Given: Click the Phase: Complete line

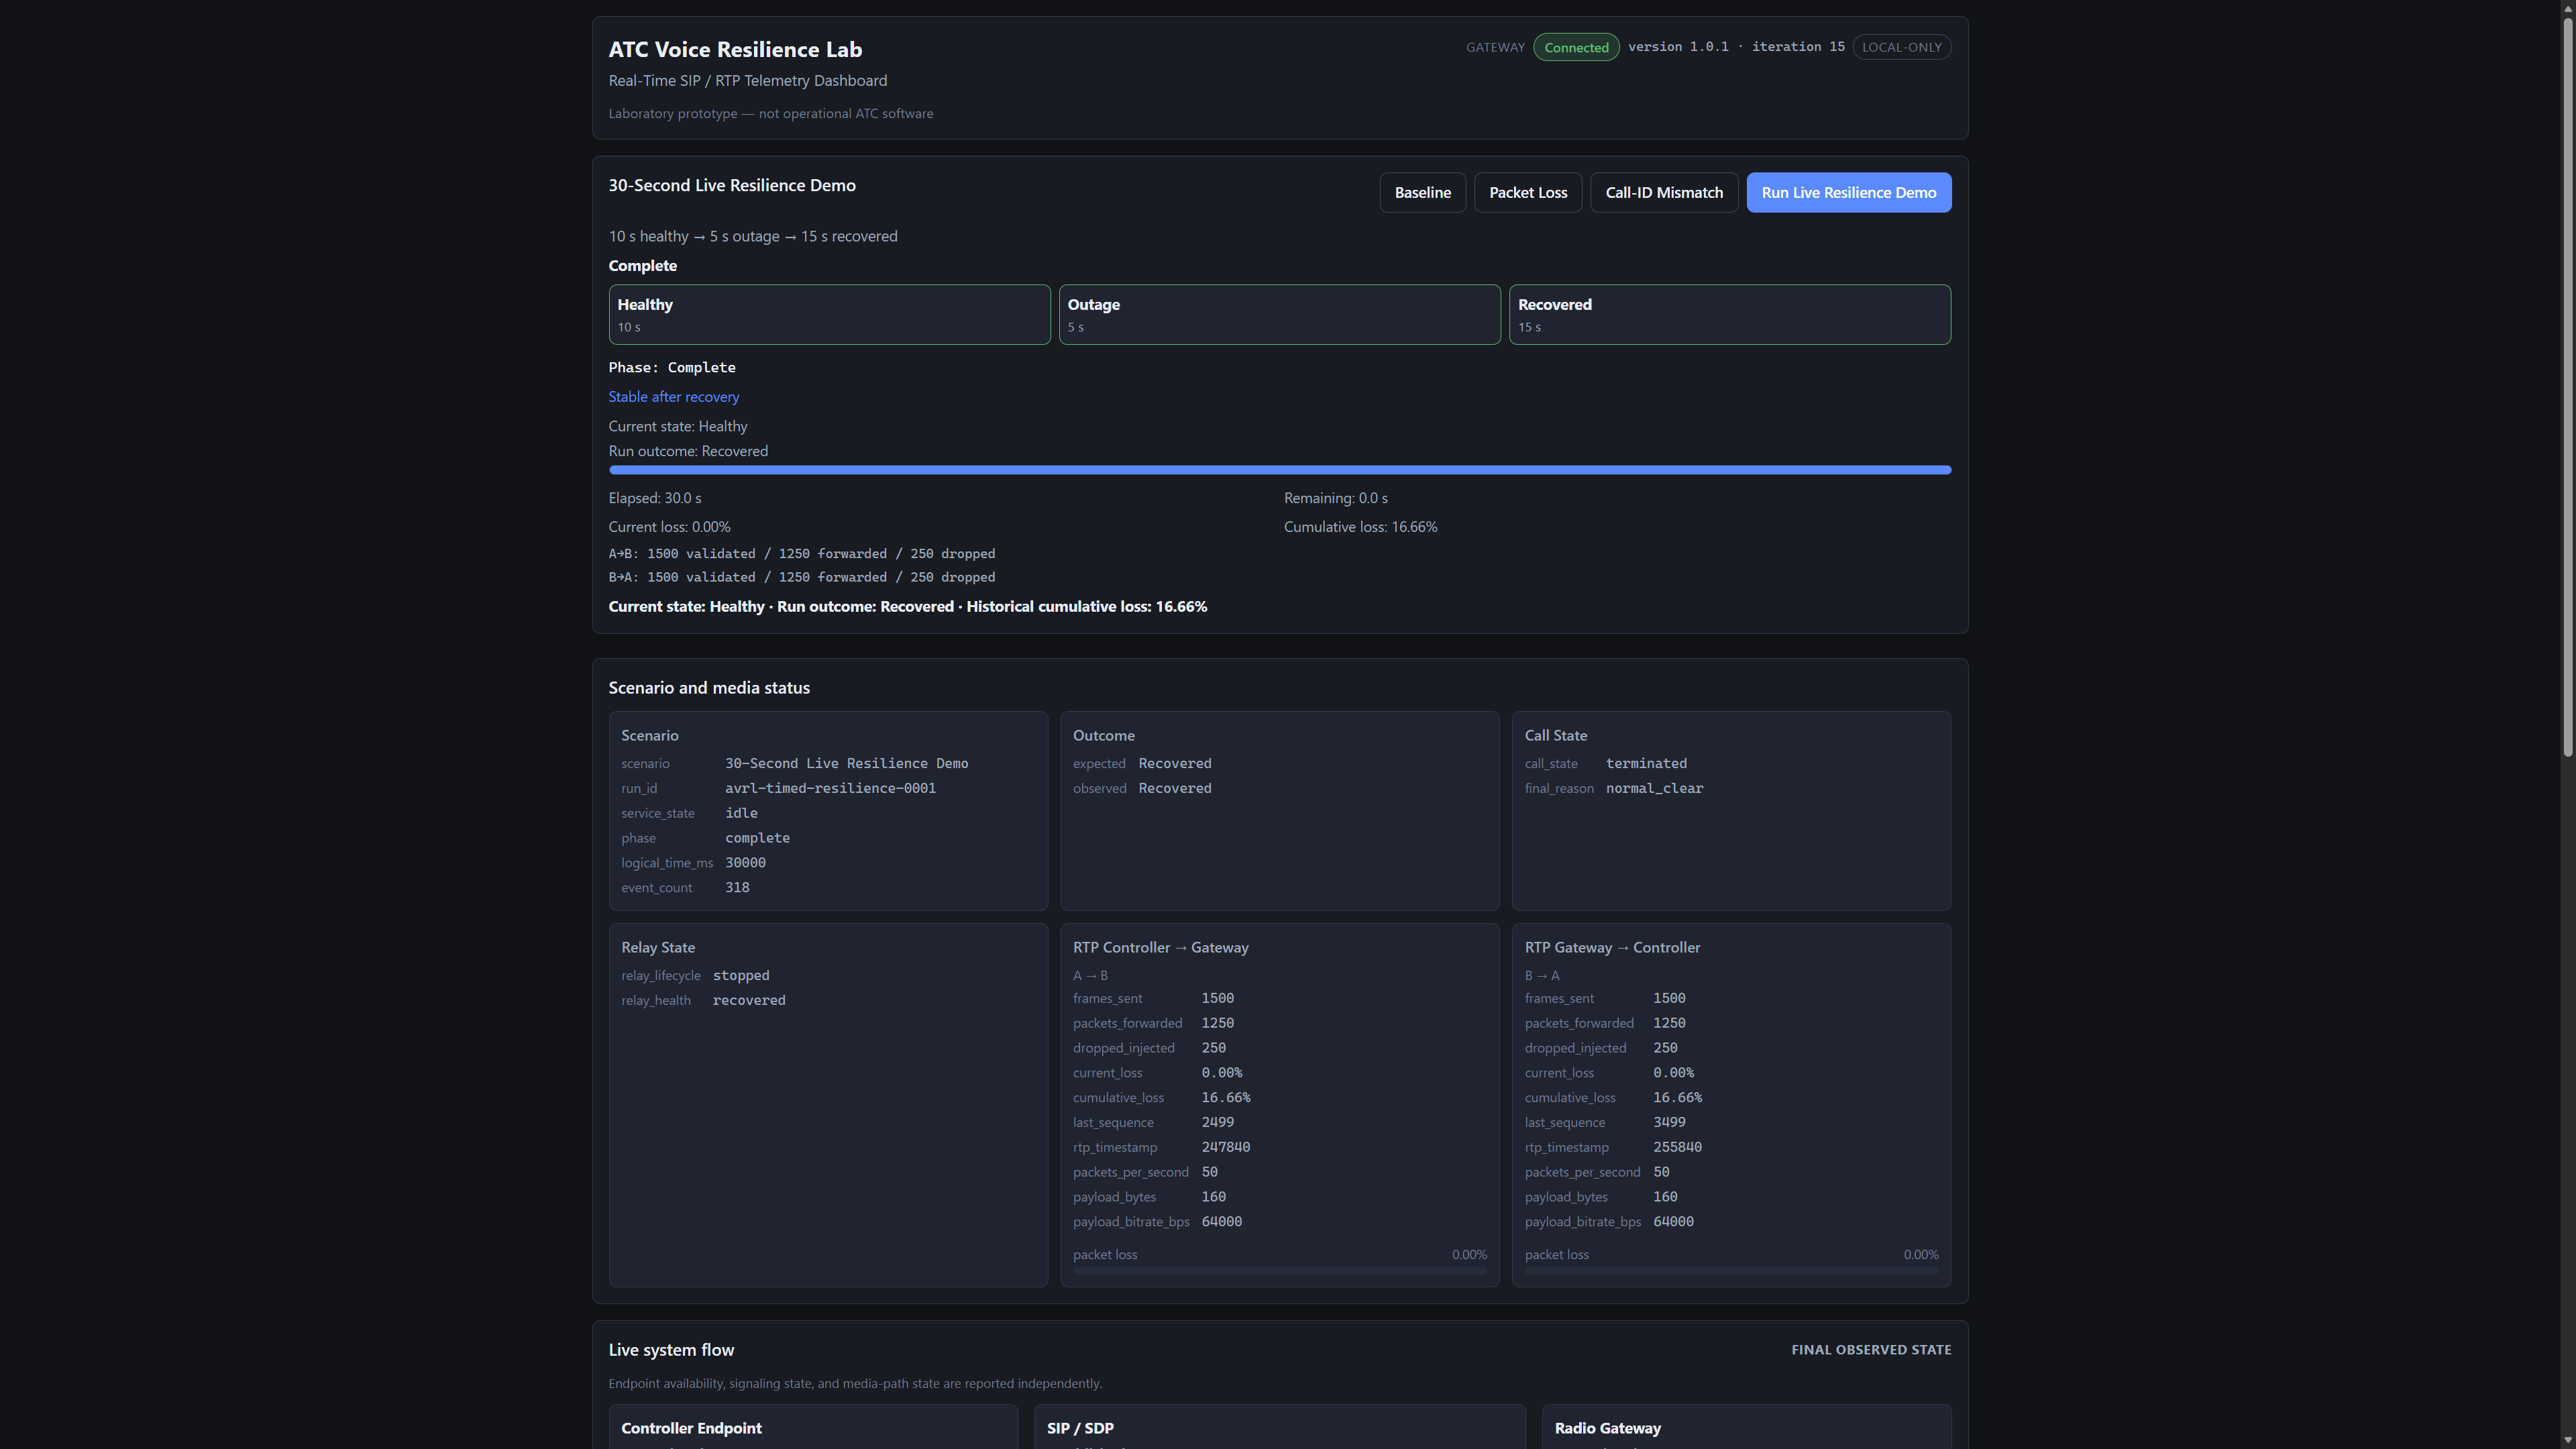Looking at the screenshot, I should coord(672,367).
